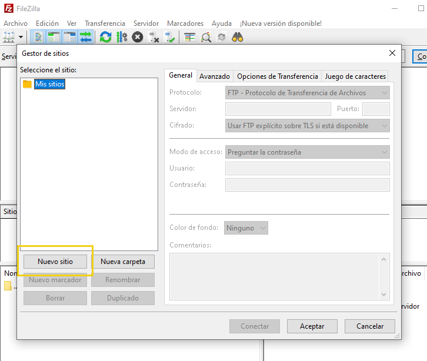
Task: Click Comentarios scrollbar down arrow
Action: click(x=383, y=295)
